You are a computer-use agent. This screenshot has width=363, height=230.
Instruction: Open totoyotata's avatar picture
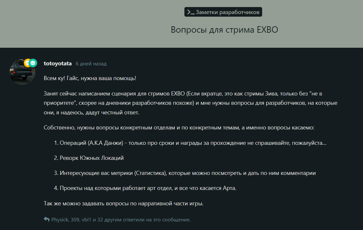point(22,72)
